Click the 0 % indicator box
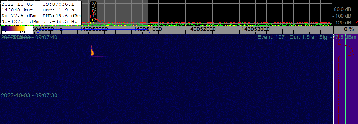Viewport: 358px width, 124px height. [346, 29]
